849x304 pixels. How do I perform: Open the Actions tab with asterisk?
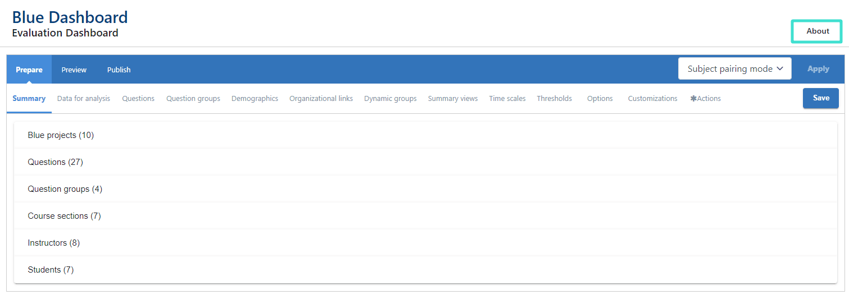point(705,98)
